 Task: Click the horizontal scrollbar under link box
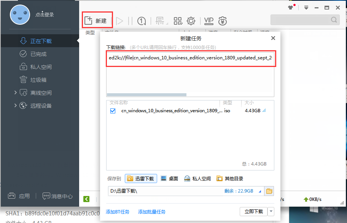tap(146, 95)
